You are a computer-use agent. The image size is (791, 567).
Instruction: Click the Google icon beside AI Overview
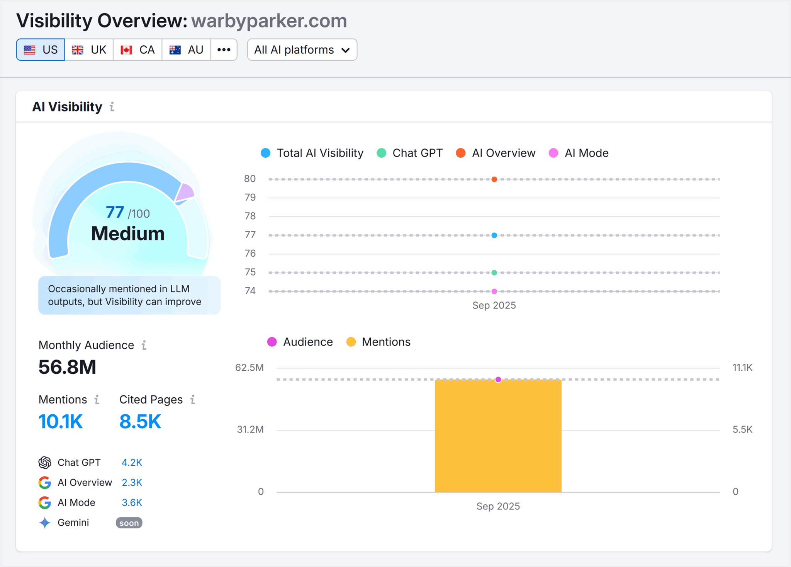45,482
